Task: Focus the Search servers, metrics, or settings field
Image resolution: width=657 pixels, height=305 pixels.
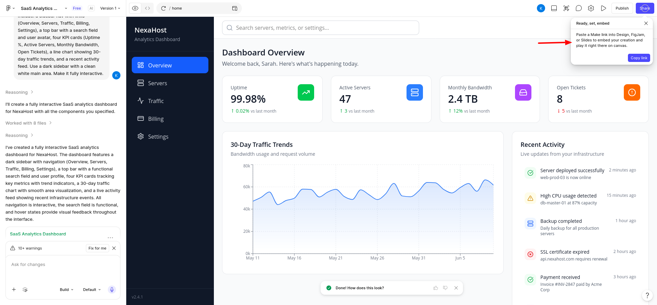Action: point(321,28)
